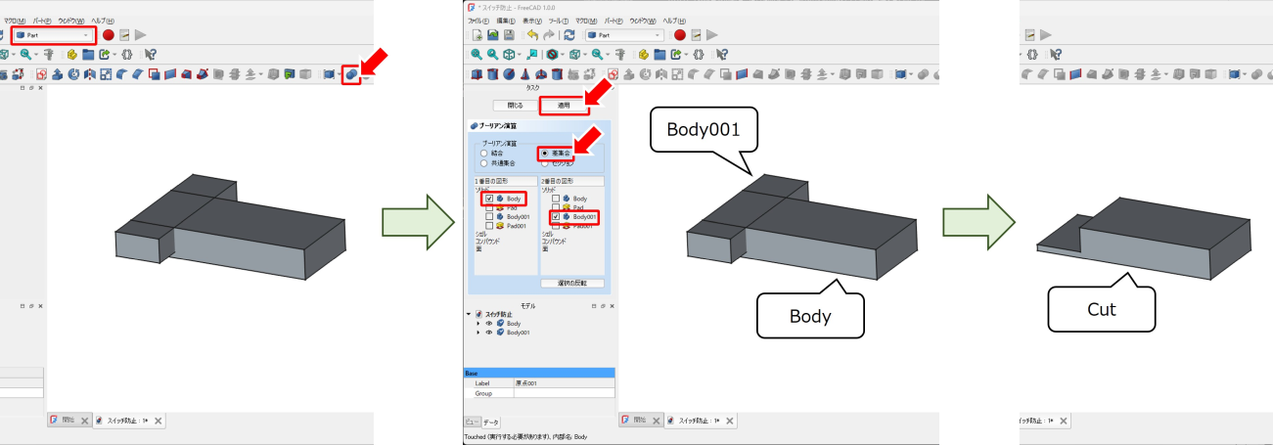Click the Fit All zoom icon
Viewport: 1273px width, 445px height.
[477, 55]
